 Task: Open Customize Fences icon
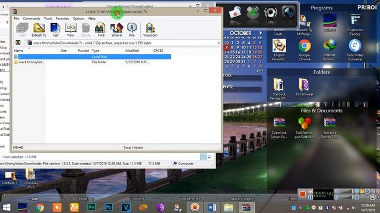(x=355, y=25)
